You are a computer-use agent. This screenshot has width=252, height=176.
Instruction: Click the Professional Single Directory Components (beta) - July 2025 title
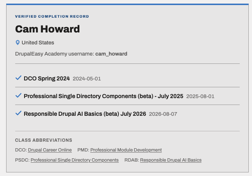pos(104,96)
